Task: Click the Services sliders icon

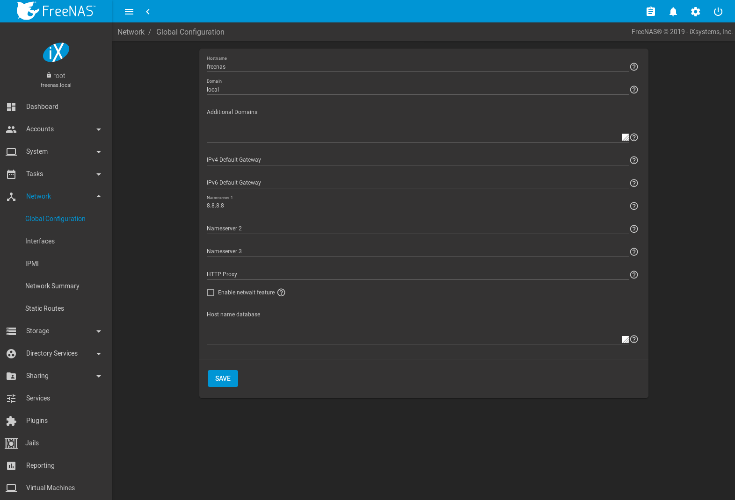Action: click(x=11, y=398)
